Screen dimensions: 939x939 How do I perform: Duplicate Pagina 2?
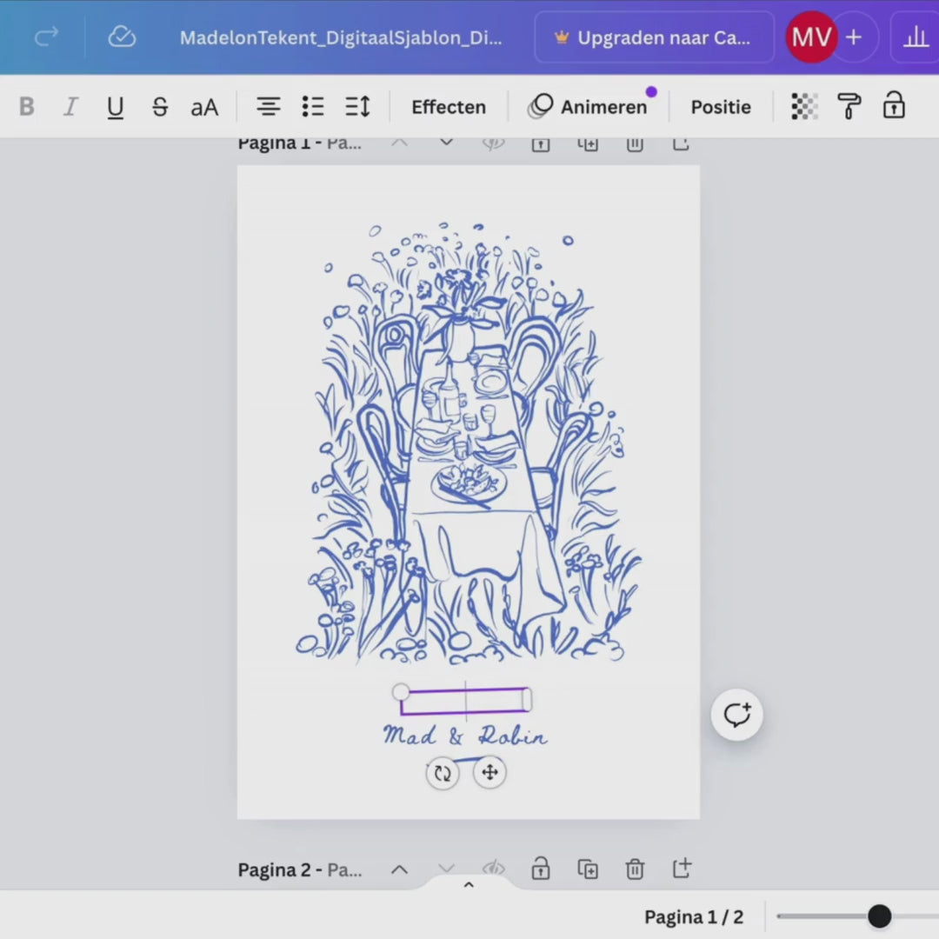(588, 869)
